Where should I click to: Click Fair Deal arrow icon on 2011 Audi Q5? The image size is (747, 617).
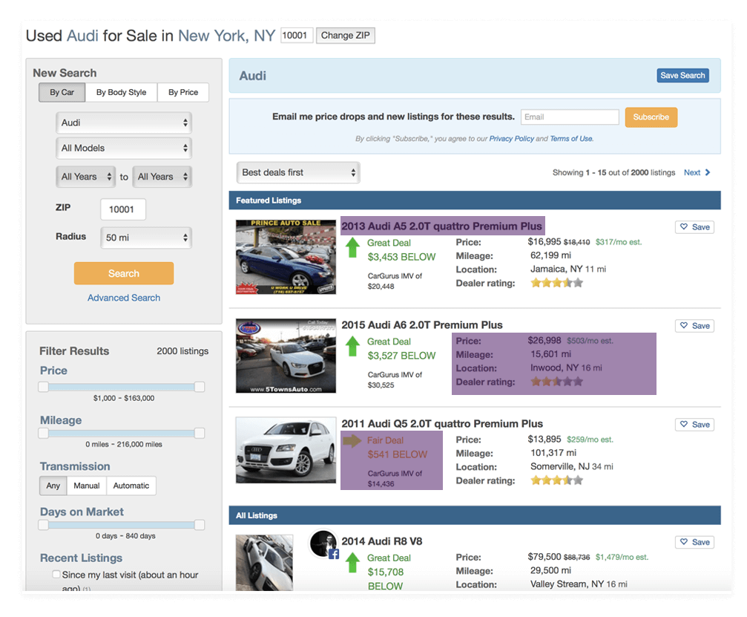[352, 440]
